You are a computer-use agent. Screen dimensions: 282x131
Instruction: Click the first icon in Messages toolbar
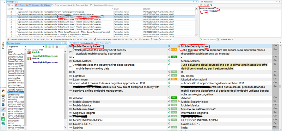point(8,5)
